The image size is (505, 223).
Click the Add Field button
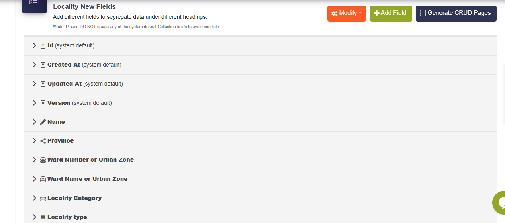coord(391,13)
